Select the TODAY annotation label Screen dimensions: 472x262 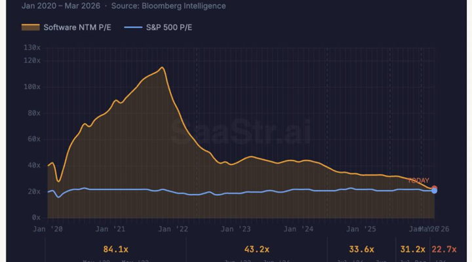[418, 181]
